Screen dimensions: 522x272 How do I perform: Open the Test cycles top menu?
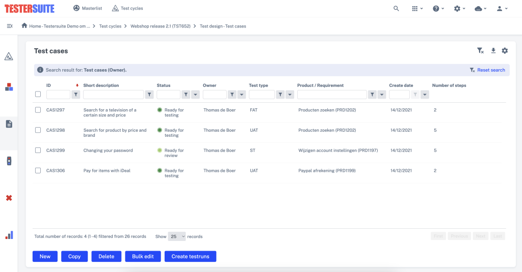pos(127,8)
